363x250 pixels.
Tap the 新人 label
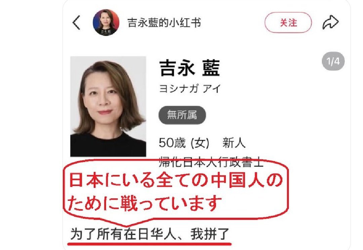(x=234, y=143)
